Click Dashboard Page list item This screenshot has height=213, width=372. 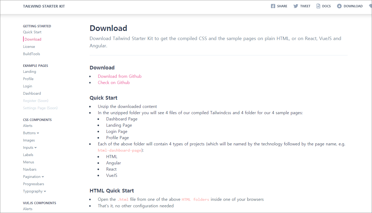(x=122, y=119)
